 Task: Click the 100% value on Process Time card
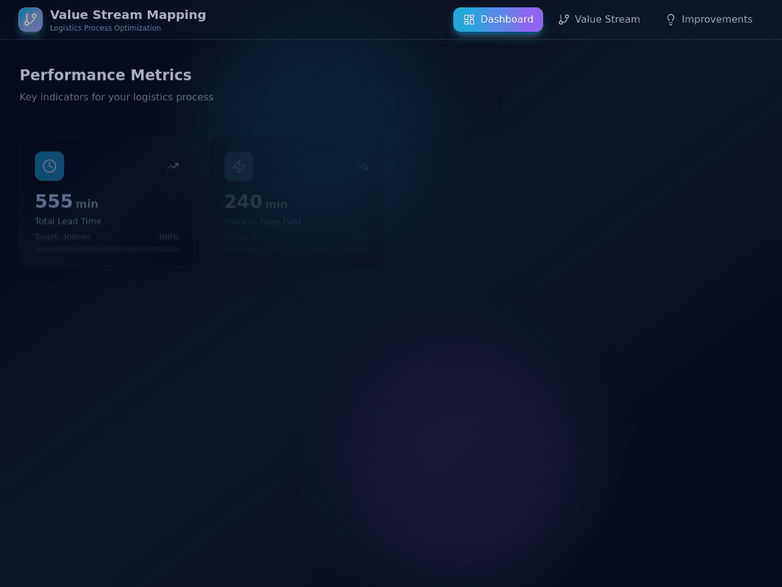(x=358, y=237)
